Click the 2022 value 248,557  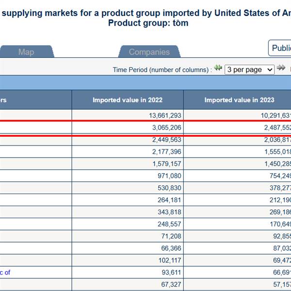point(169,224)
